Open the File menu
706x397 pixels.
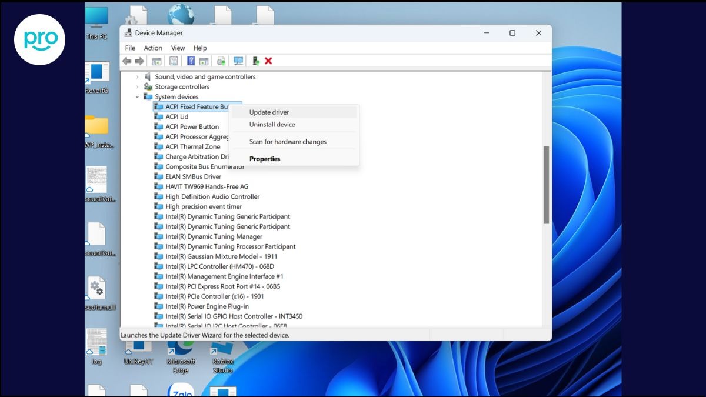[131, 48]
